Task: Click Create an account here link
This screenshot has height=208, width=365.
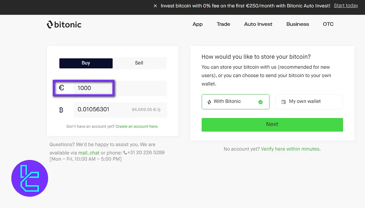Action: tap(137, 126)
